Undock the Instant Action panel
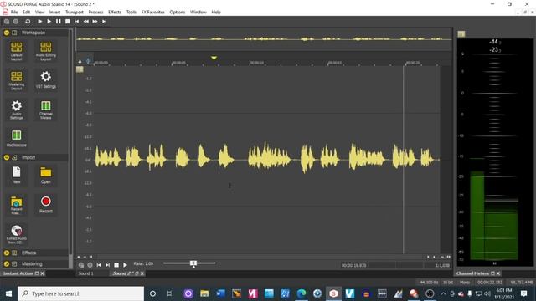The height and width of the screenshot is (301, 536). pos(37,273)
